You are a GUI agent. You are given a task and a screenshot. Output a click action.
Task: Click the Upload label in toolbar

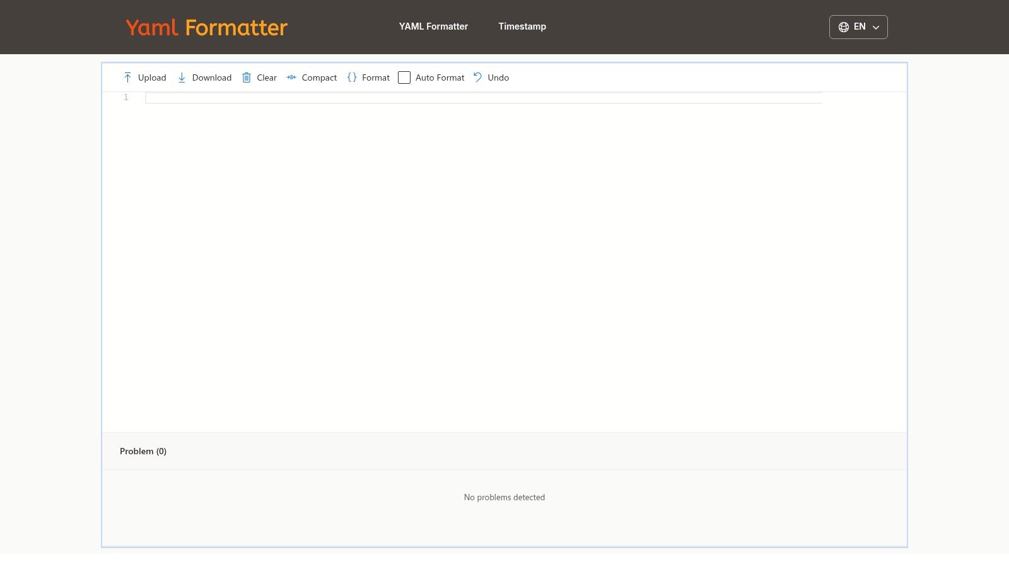(152, 77)
